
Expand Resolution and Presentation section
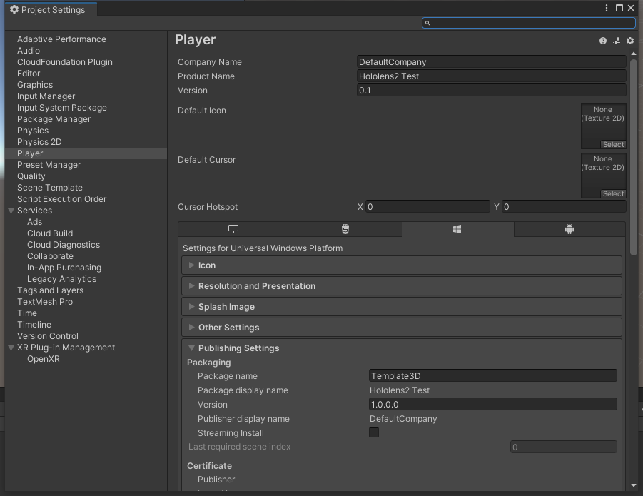click(402, 285)
